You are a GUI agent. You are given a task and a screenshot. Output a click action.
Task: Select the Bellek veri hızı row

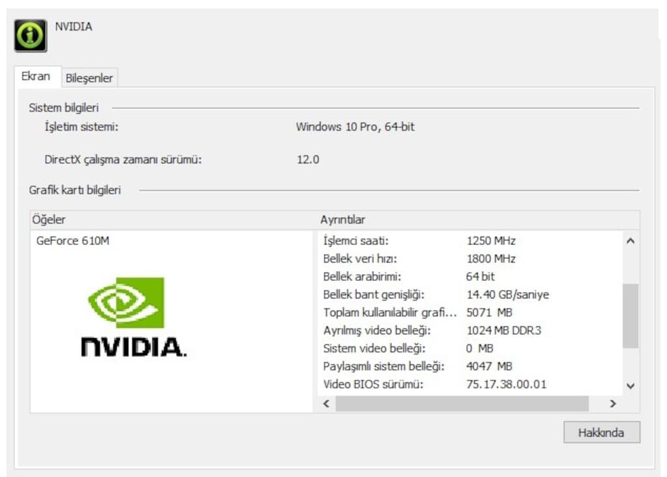tap(470, 259)
